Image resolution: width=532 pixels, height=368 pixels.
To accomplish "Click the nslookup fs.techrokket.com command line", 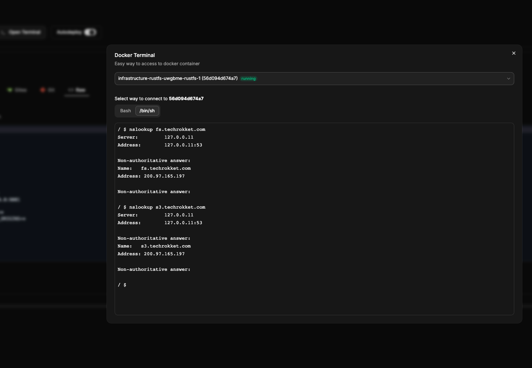I will click(161, 130).
